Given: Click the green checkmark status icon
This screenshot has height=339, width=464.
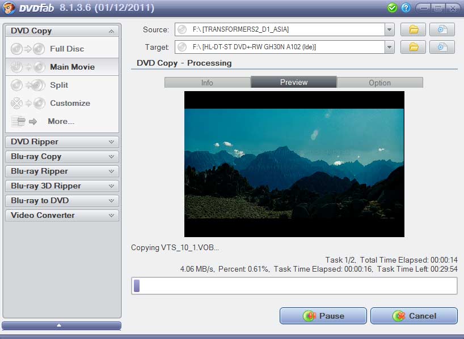Looking at the screenshot, I should coord(393,8).
